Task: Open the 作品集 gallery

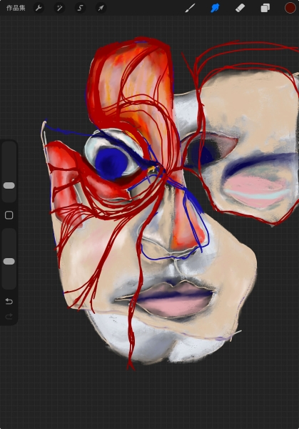Action: coord(16,8)
